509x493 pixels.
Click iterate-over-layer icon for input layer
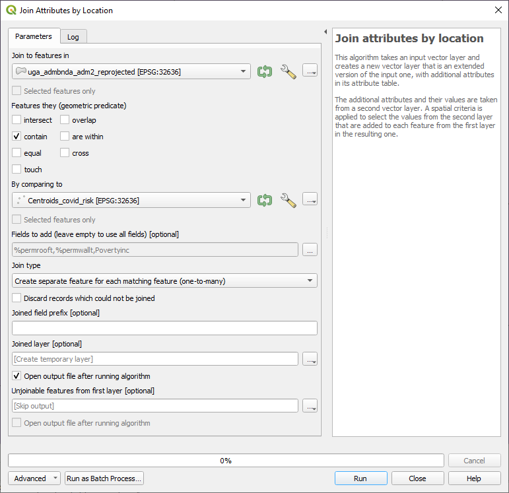click(x=265, y=71)
